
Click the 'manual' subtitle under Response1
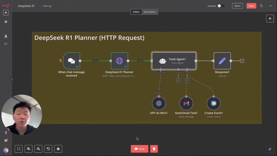click(x=222, y=76)
